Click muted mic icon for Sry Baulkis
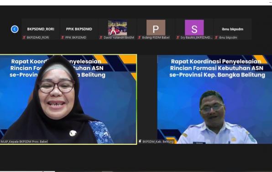The height and width of the screenshot is (172, 272). [178, 37]
